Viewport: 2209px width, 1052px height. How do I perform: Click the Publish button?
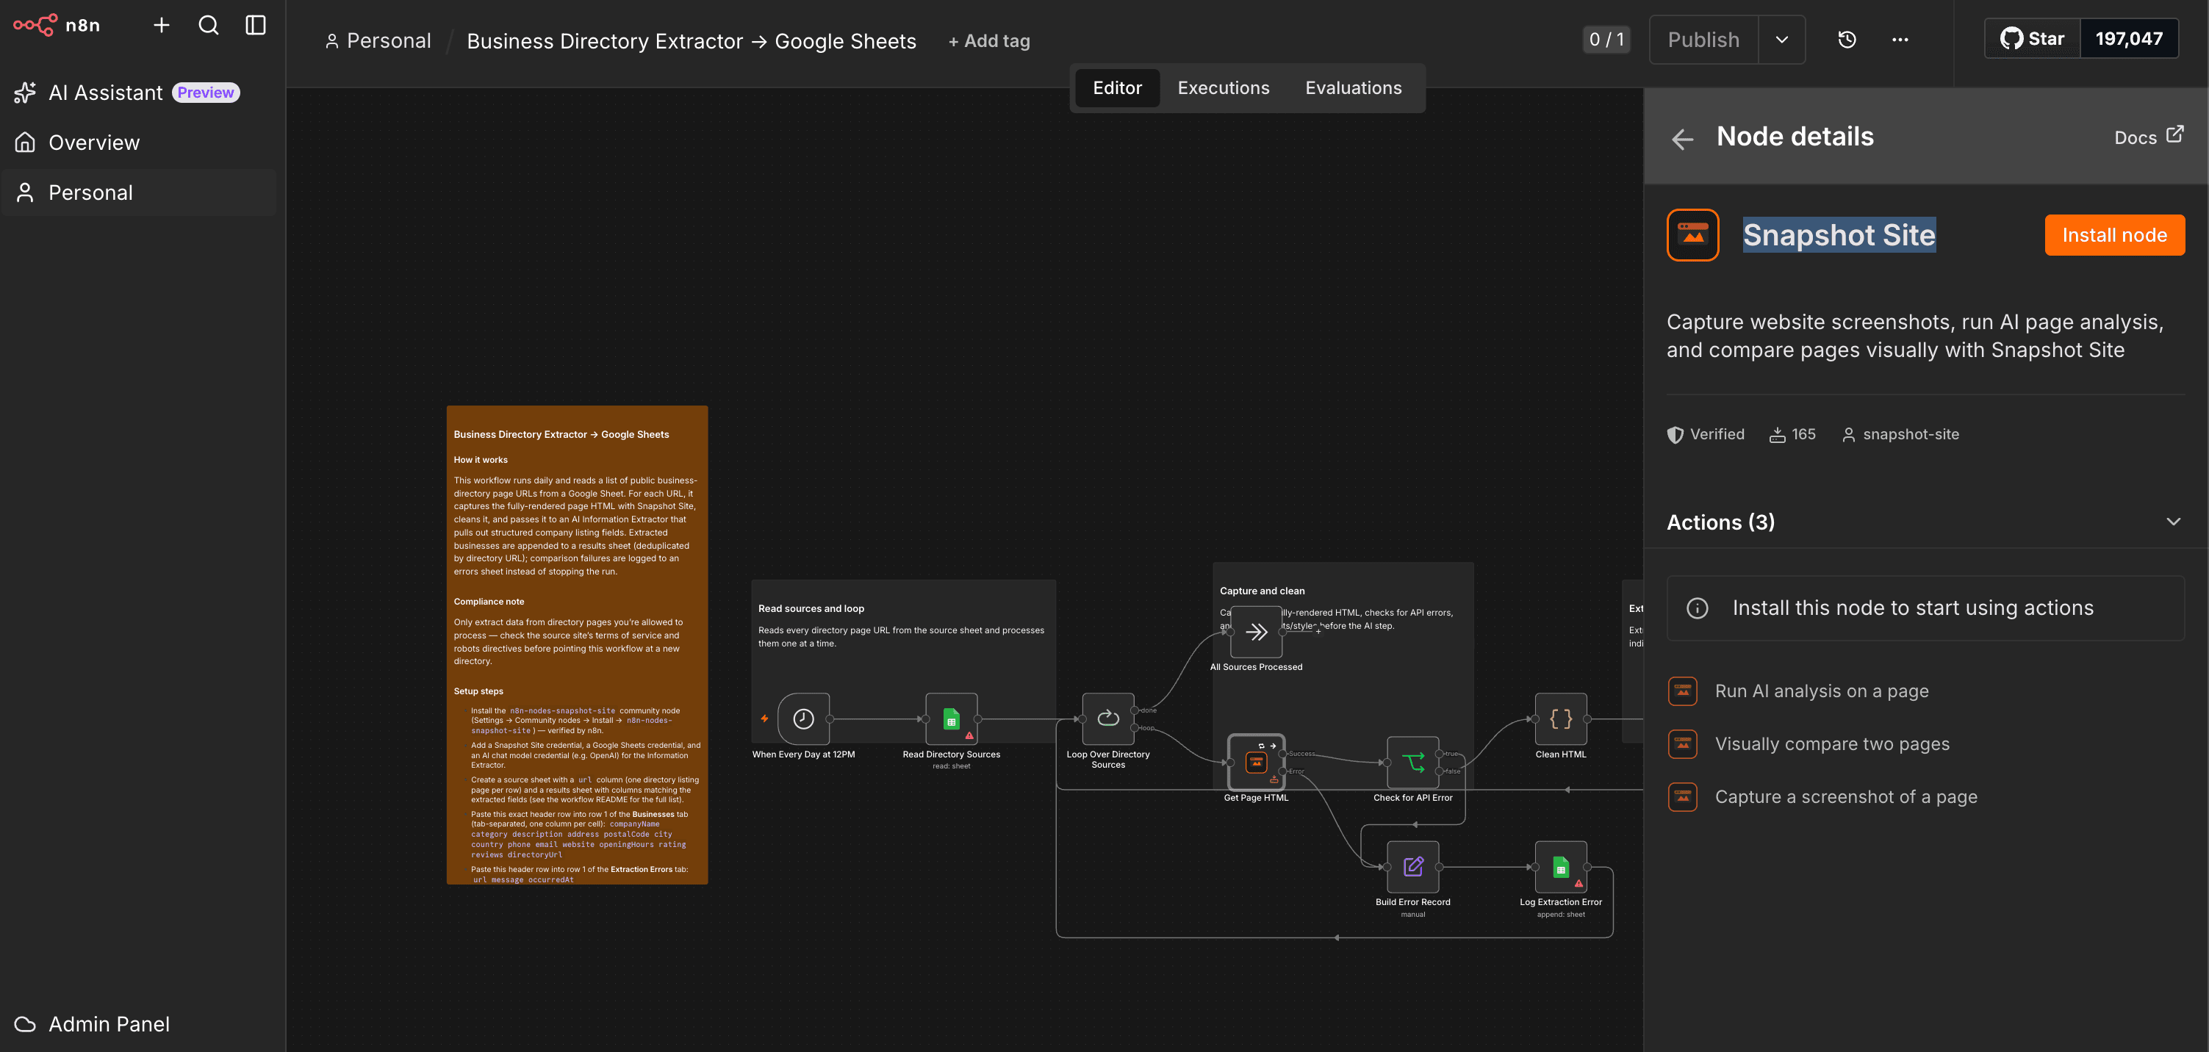[x=1703, y=40]
